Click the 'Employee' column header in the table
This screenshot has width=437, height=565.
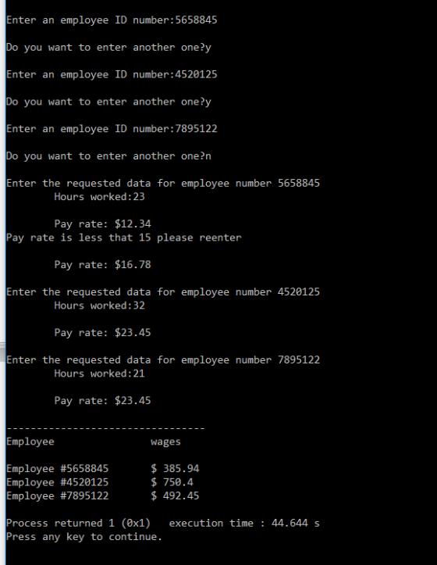(x=30, y=442)
